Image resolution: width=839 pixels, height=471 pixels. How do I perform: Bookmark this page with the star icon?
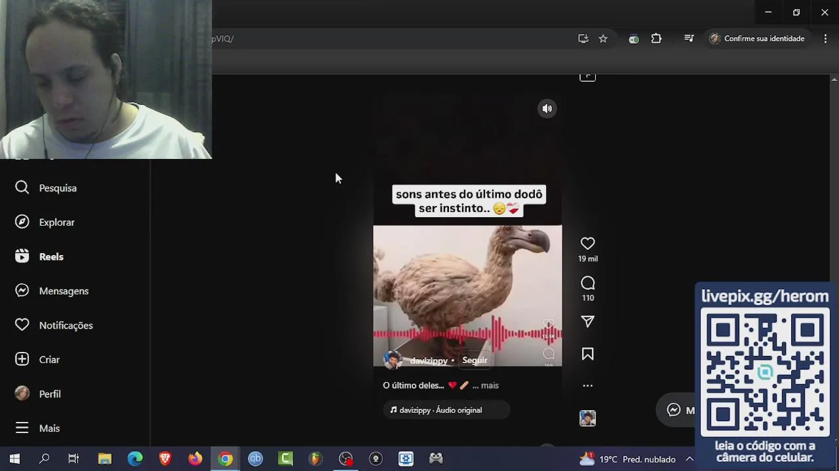click(x=603, y=39)
